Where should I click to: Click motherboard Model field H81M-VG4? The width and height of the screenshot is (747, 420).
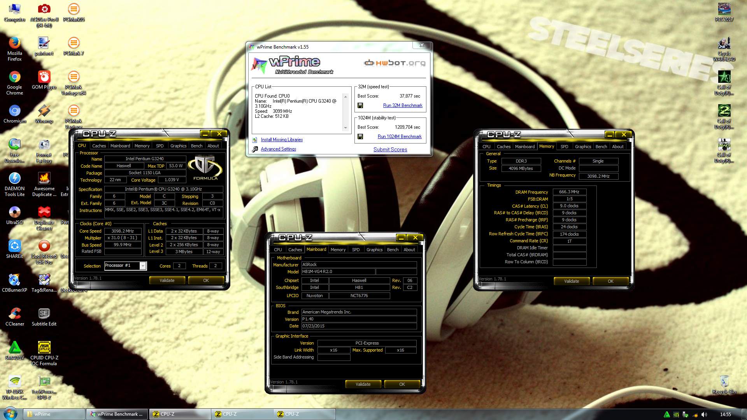(338, 271)
